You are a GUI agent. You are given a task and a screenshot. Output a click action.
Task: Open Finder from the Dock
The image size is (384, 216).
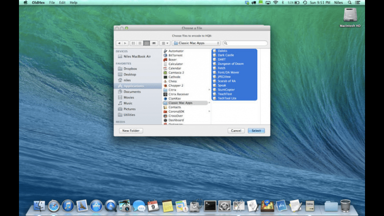coord(39,206)
